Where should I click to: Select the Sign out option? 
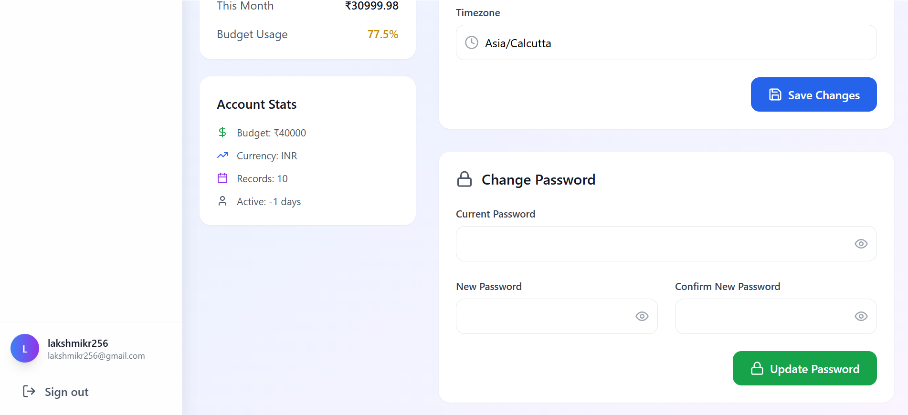[x=66, y=392]
